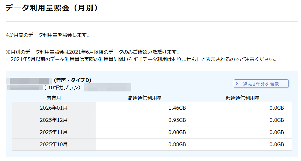Click the 1.46GB high-speed usage value
The height and width of the screenshot is (161, 301).
tap(177, 108)
